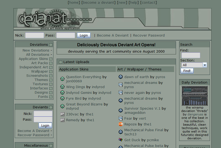
Task: Open the Fonts category link
Action: (x=43, y=97)
